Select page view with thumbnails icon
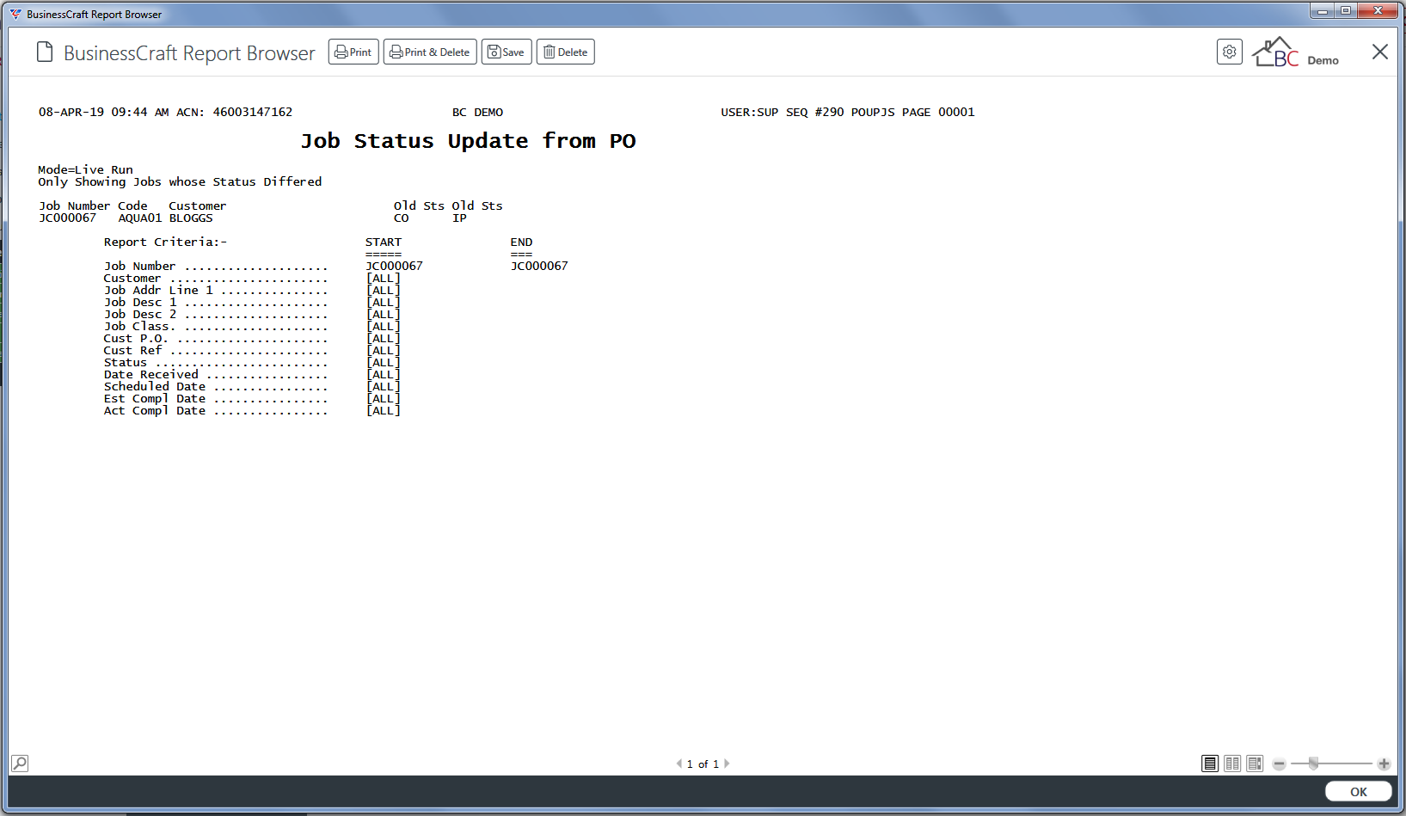The width and height of the screenshot is (1406, 816). point(1255,764)
